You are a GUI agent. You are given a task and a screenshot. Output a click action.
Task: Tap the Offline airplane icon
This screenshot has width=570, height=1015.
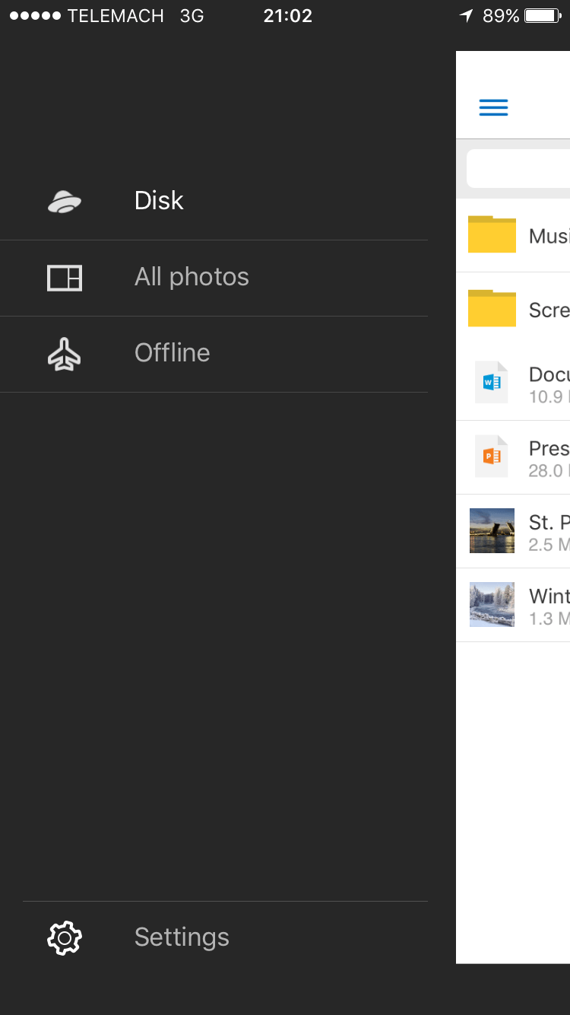click(65, 354)
